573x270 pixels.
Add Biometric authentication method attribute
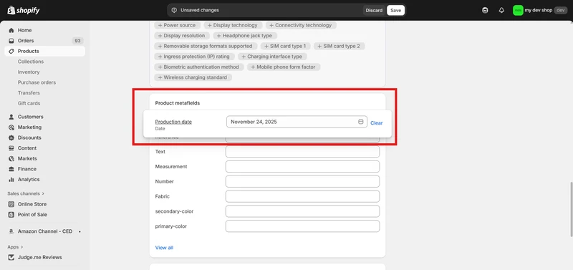[198, 67]
